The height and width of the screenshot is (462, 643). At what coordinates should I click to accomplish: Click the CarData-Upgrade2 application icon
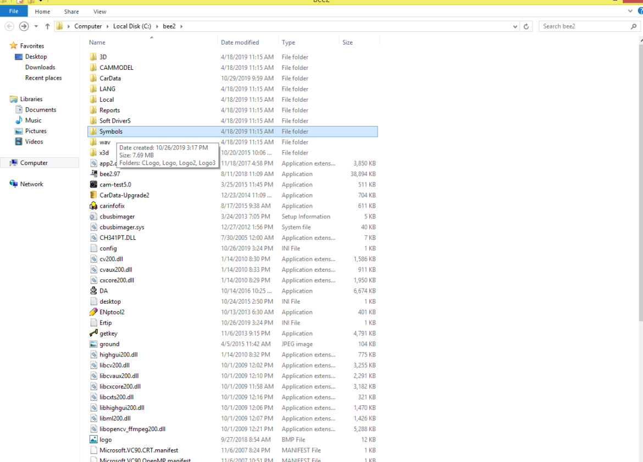tap(94, 195)
